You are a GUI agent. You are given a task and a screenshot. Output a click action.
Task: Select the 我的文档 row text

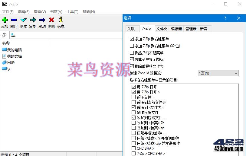point(15,56)
